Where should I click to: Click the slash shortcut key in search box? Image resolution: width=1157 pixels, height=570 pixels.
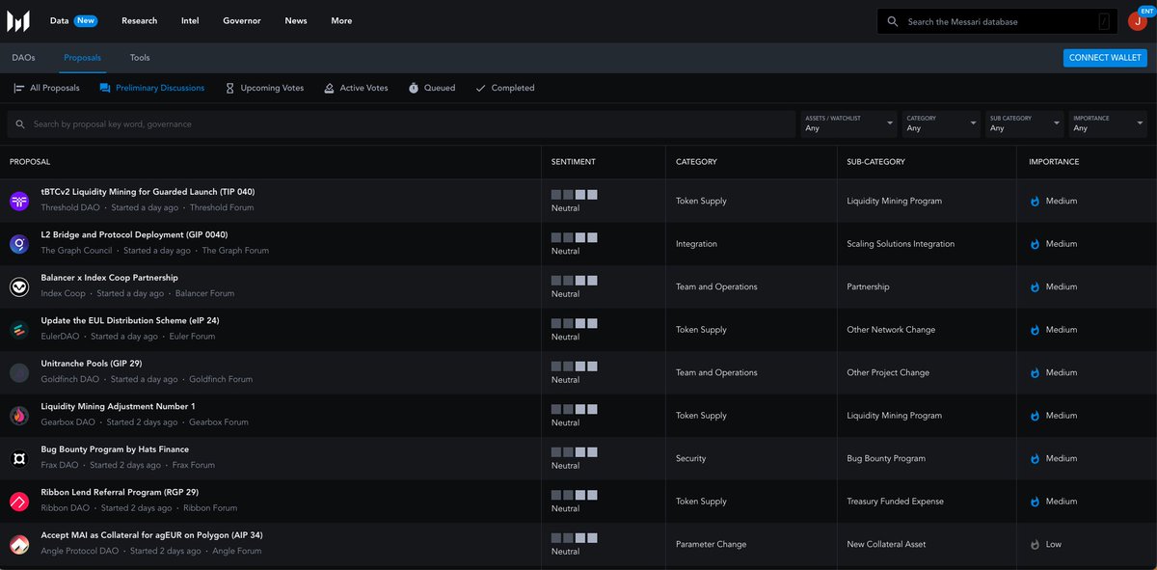pyautogui.click(x=1104, y=21)
